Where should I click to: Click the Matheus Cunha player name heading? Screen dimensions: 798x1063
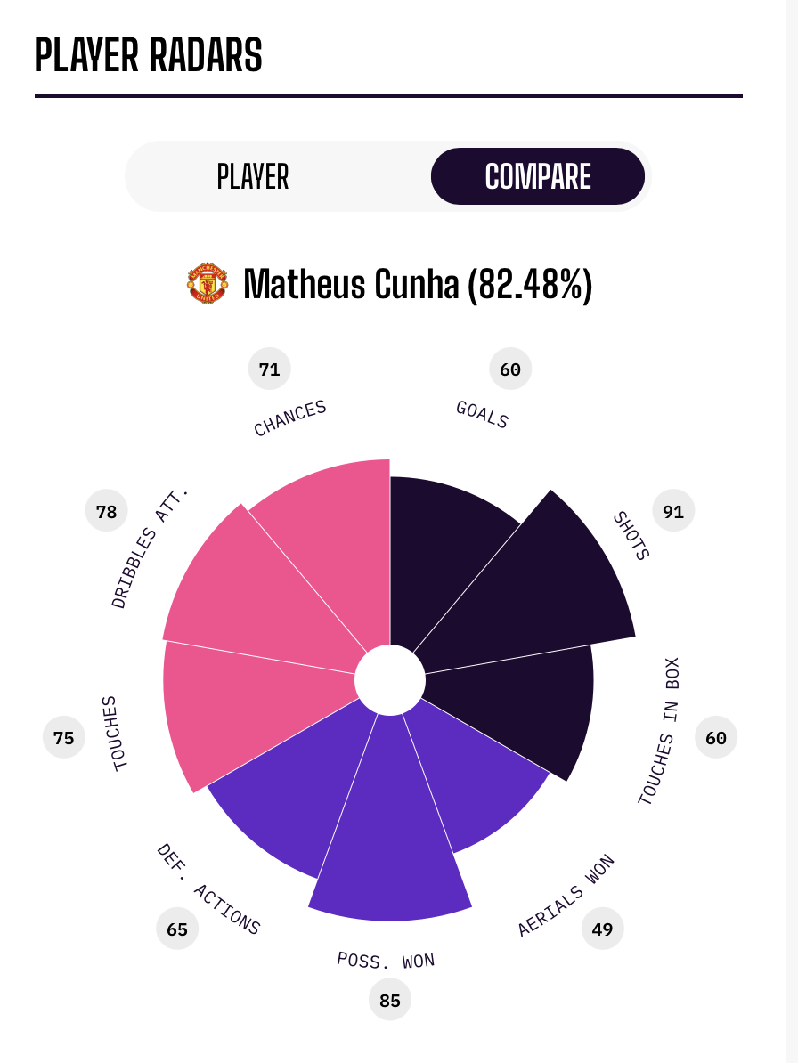coord(418,284)
